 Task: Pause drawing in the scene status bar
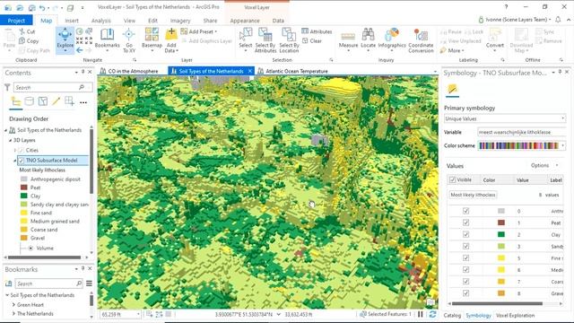coord(421,314)
